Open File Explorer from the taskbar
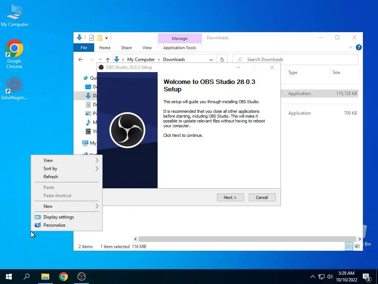This screenshot has width=378, height=284. tap(45, 277)
